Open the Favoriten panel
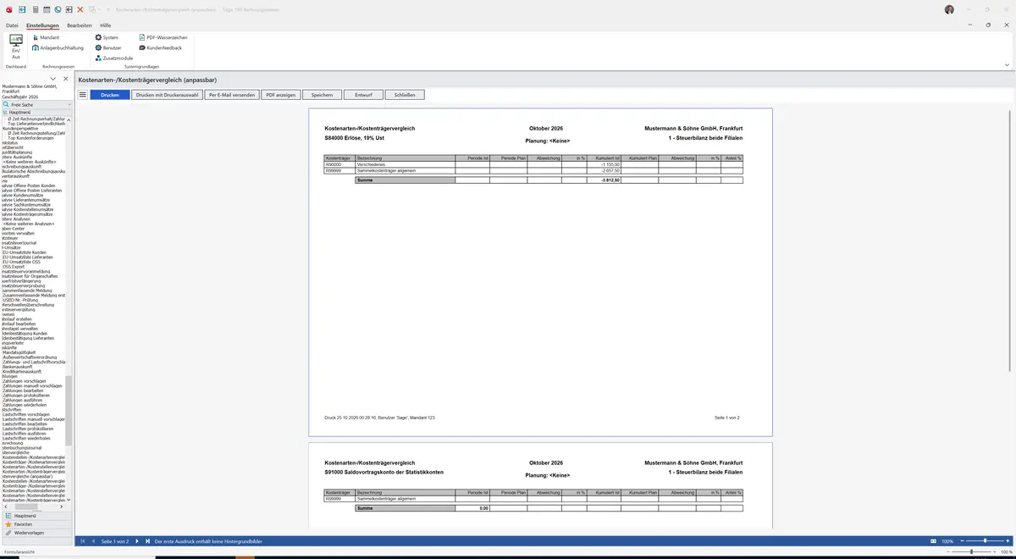The image size is (1016, 559). click(x=36, y=524)
